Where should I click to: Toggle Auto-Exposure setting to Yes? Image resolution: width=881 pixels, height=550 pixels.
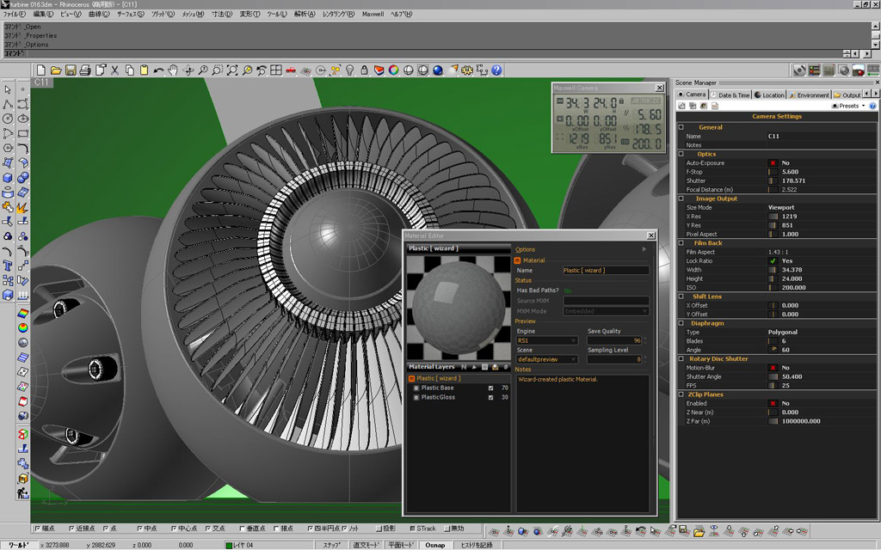pyautogui.click(x=773, y=162)
